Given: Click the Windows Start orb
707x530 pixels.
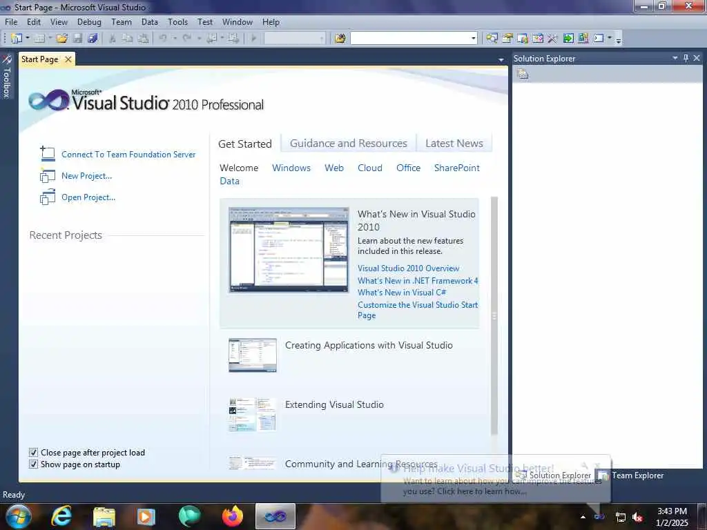Looking at the screenshot, I should pyautogui.click(x=17, y=516).
